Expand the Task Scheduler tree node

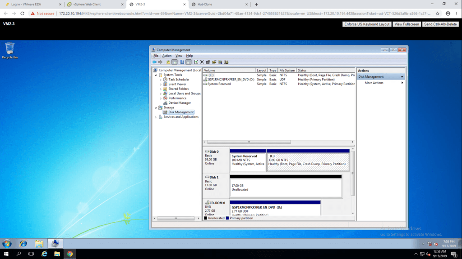click(x=160, y=80)
